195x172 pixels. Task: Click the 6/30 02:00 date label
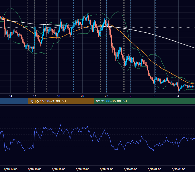tap(154, 169)
